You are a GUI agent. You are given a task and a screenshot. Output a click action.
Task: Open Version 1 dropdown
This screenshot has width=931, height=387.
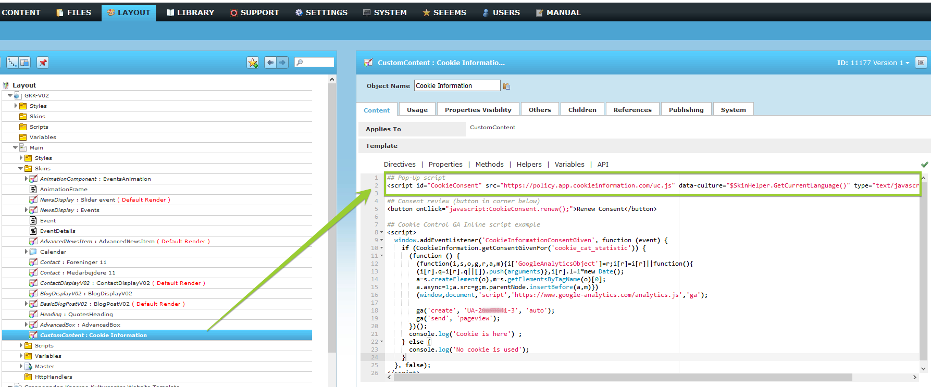[x=891, y=63]
